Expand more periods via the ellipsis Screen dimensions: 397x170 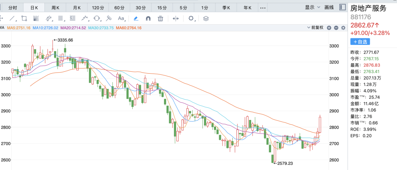point(263,8)
